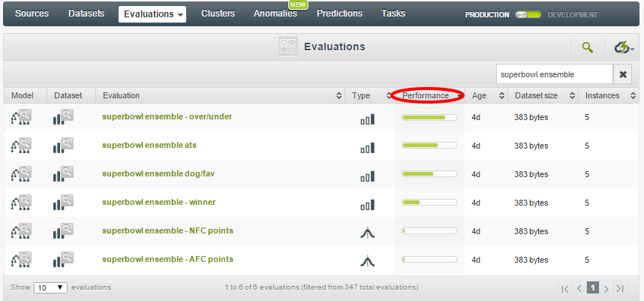Open the Show 10 evaluations dropdown
This screenshot has width=644, height=301.
coord(51,287)
